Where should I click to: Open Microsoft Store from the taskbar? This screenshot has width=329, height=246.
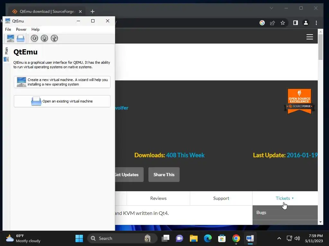tap(222, 238)
